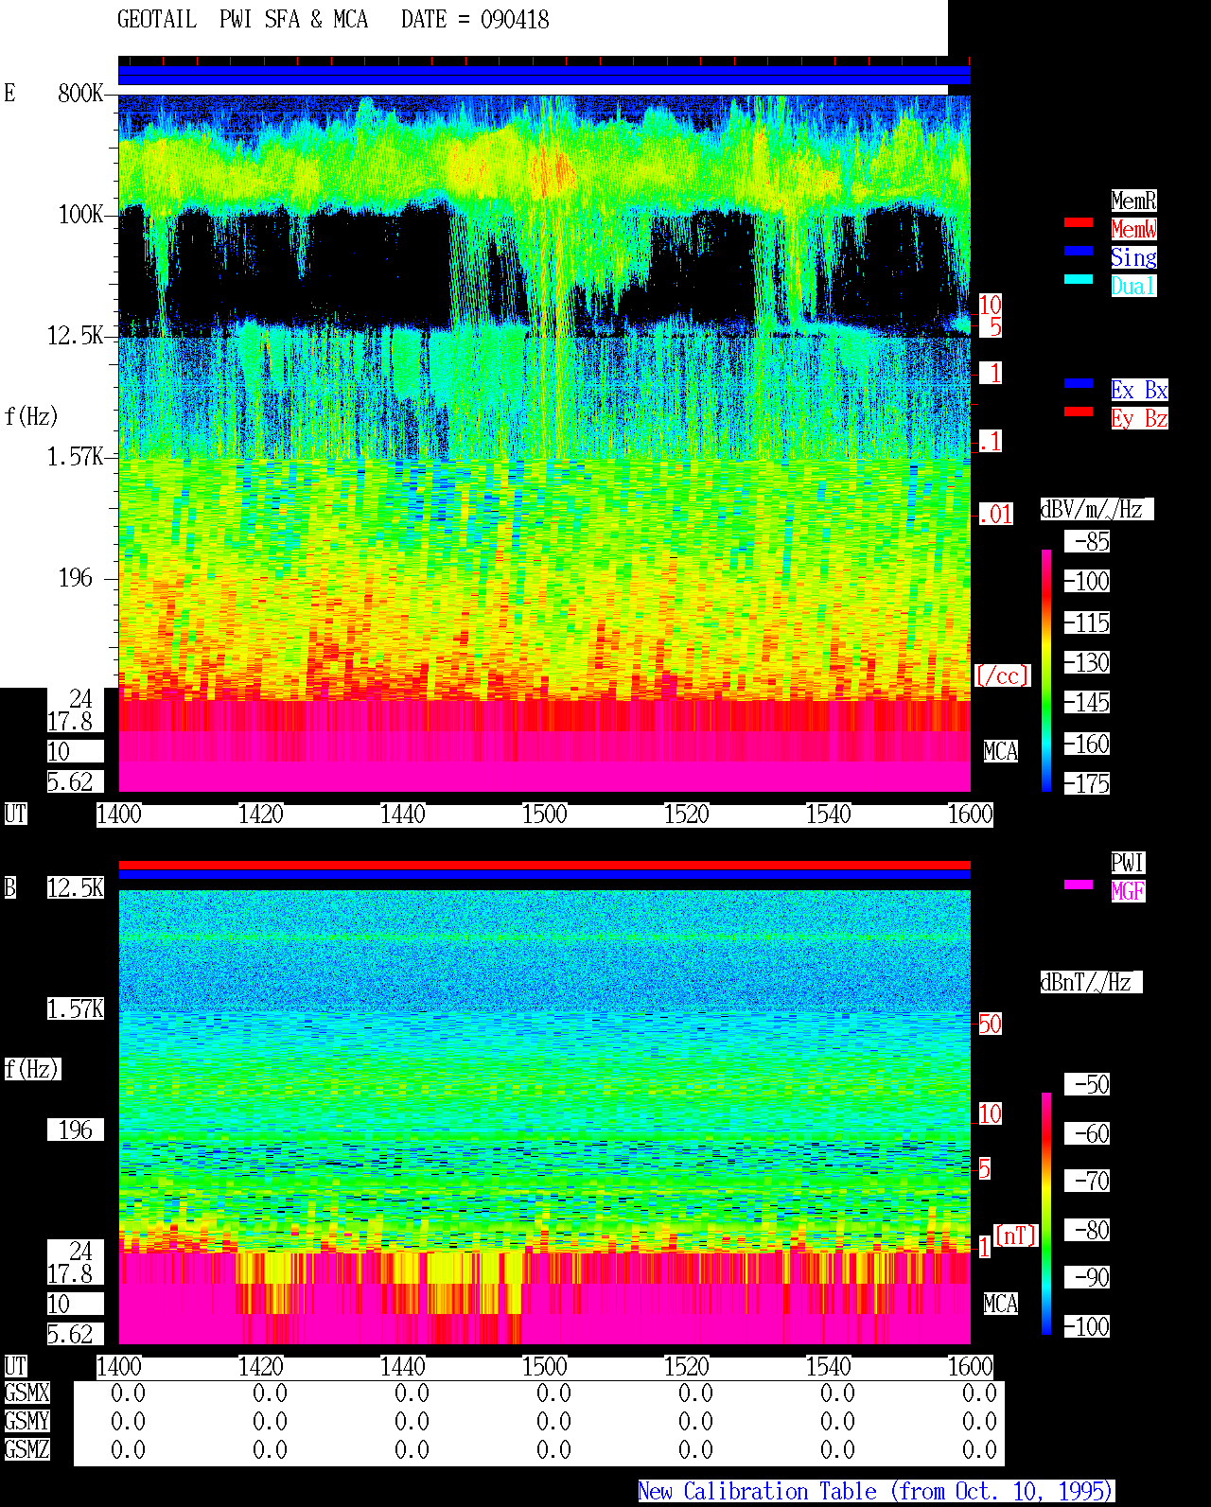
Task: Click the [nT] field unit label
Action: pyautogui.click(x=1016, y=1235)
